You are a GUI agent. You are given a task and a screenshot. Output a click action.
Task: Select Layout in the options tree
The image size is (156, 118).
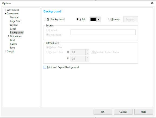(14, 25)
